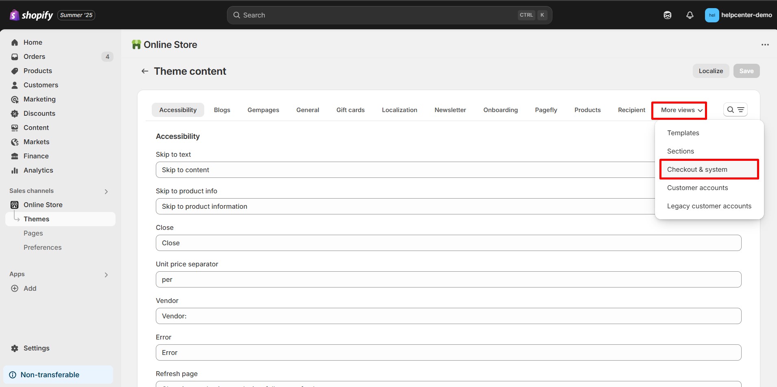Open Analytics from the sidebar
The width and height of the screenshot is (777, 387).
[x=38, y=170]
